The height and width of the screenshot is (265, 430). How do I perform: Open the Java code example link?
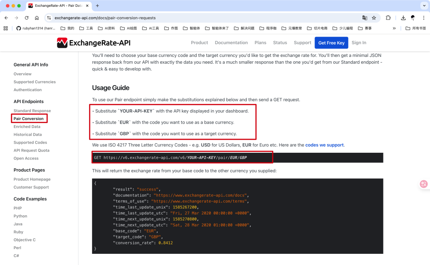18,224
